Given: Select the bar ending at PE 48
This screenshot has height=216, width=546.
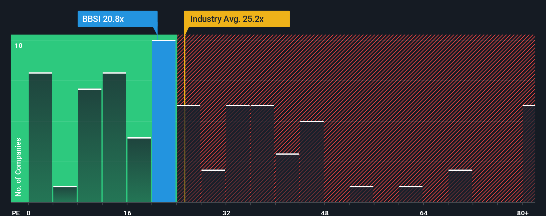Looking at the screenshot, I should click(x=312, y=162).
